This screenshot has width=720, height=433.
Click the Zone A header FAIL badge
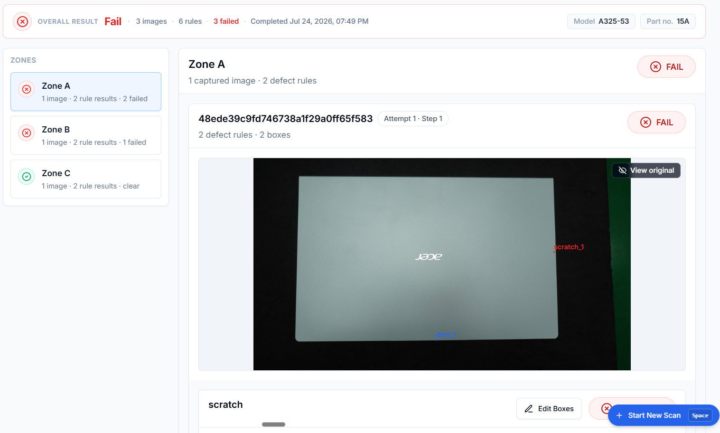click(x=666, y=67)
